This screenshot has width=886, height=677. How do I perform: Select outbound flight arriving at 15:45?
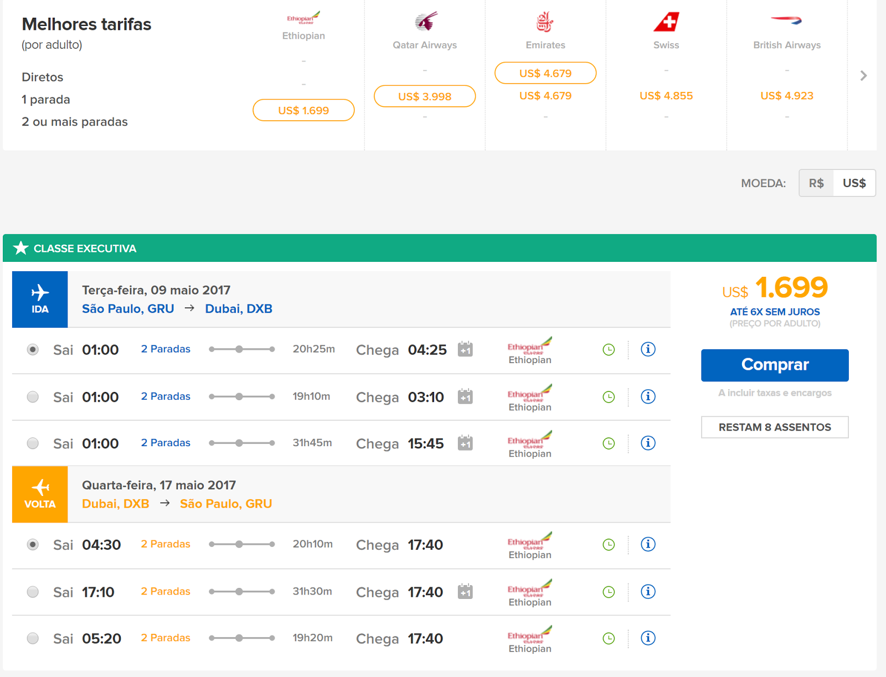click(x=33, y=443)
